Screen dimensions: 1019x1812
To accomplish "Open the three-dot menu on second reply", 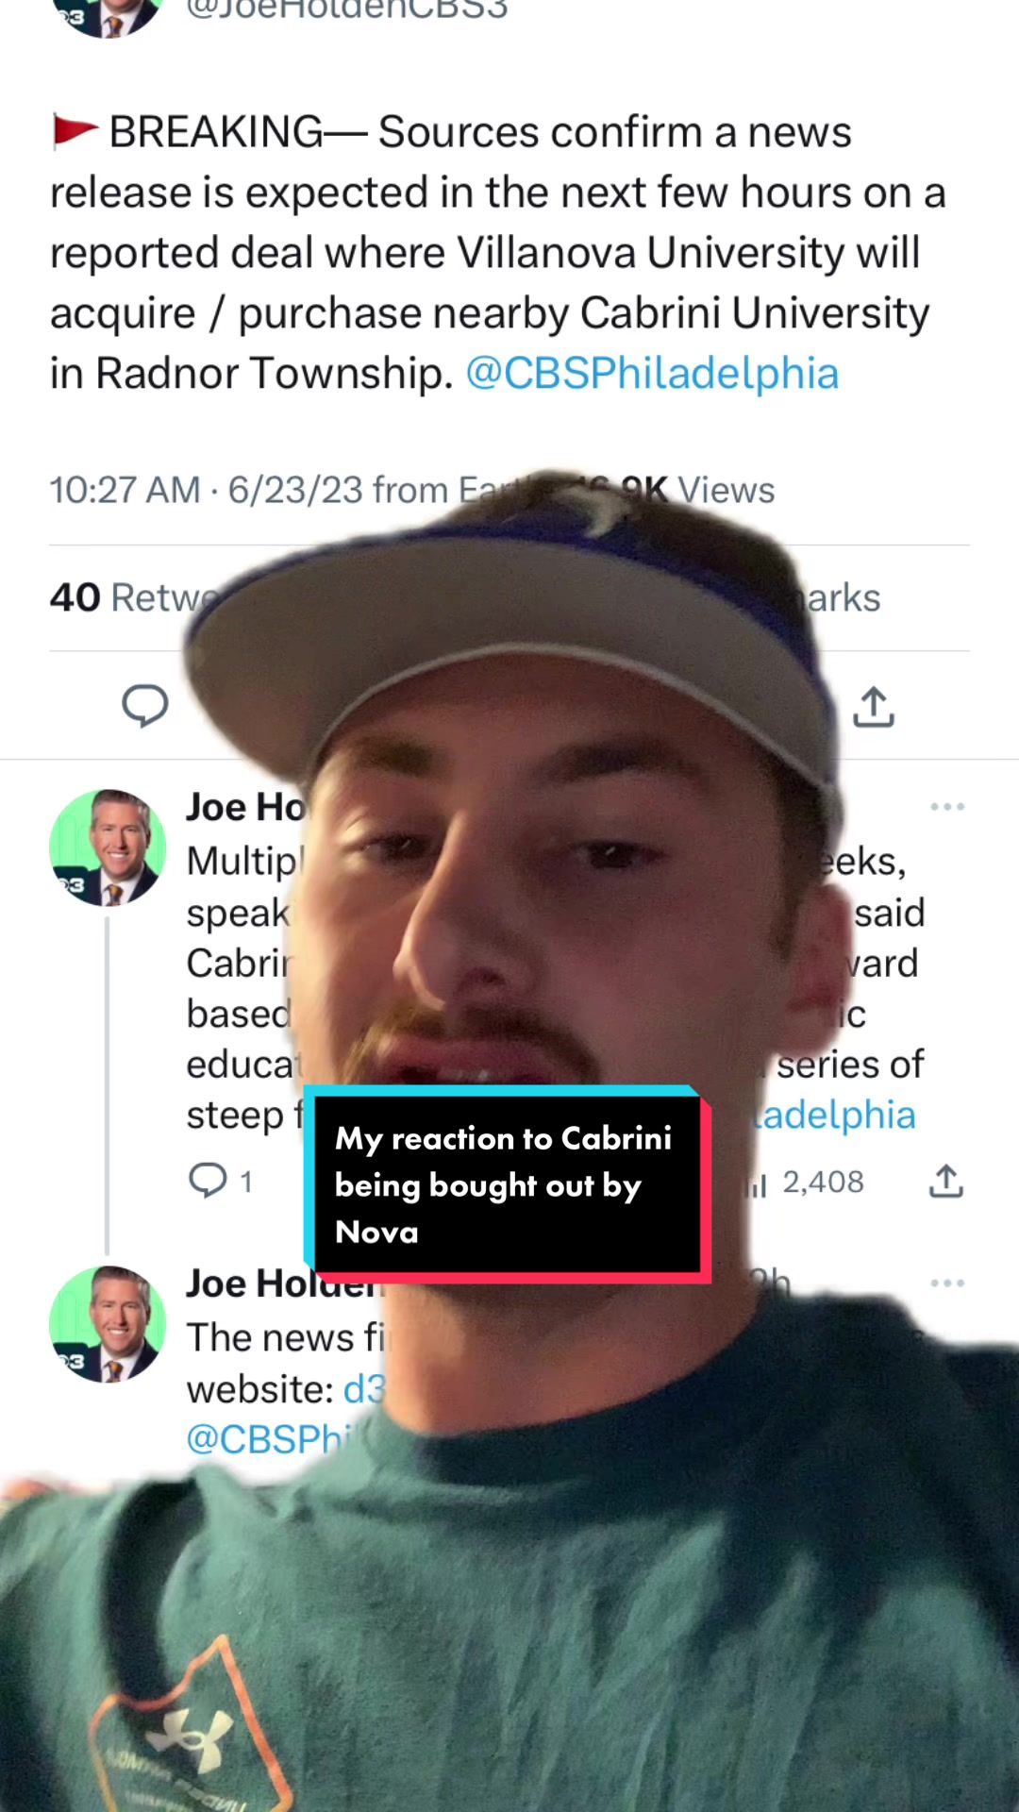I will point(946,1283).
